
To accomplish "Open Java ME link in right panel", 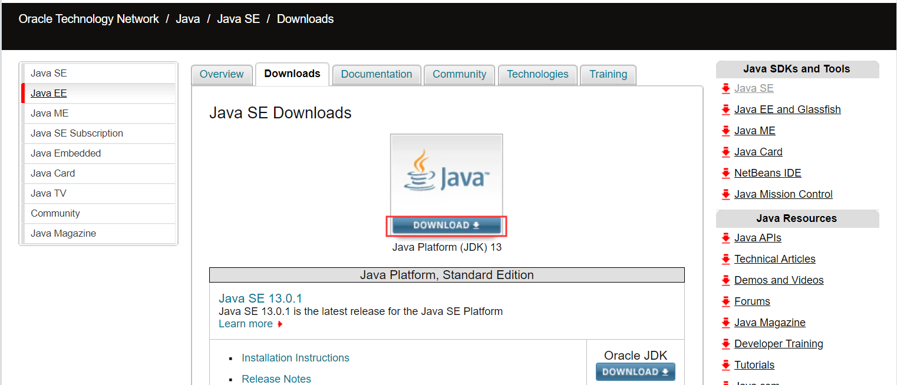I will click(x=755, y=131).
